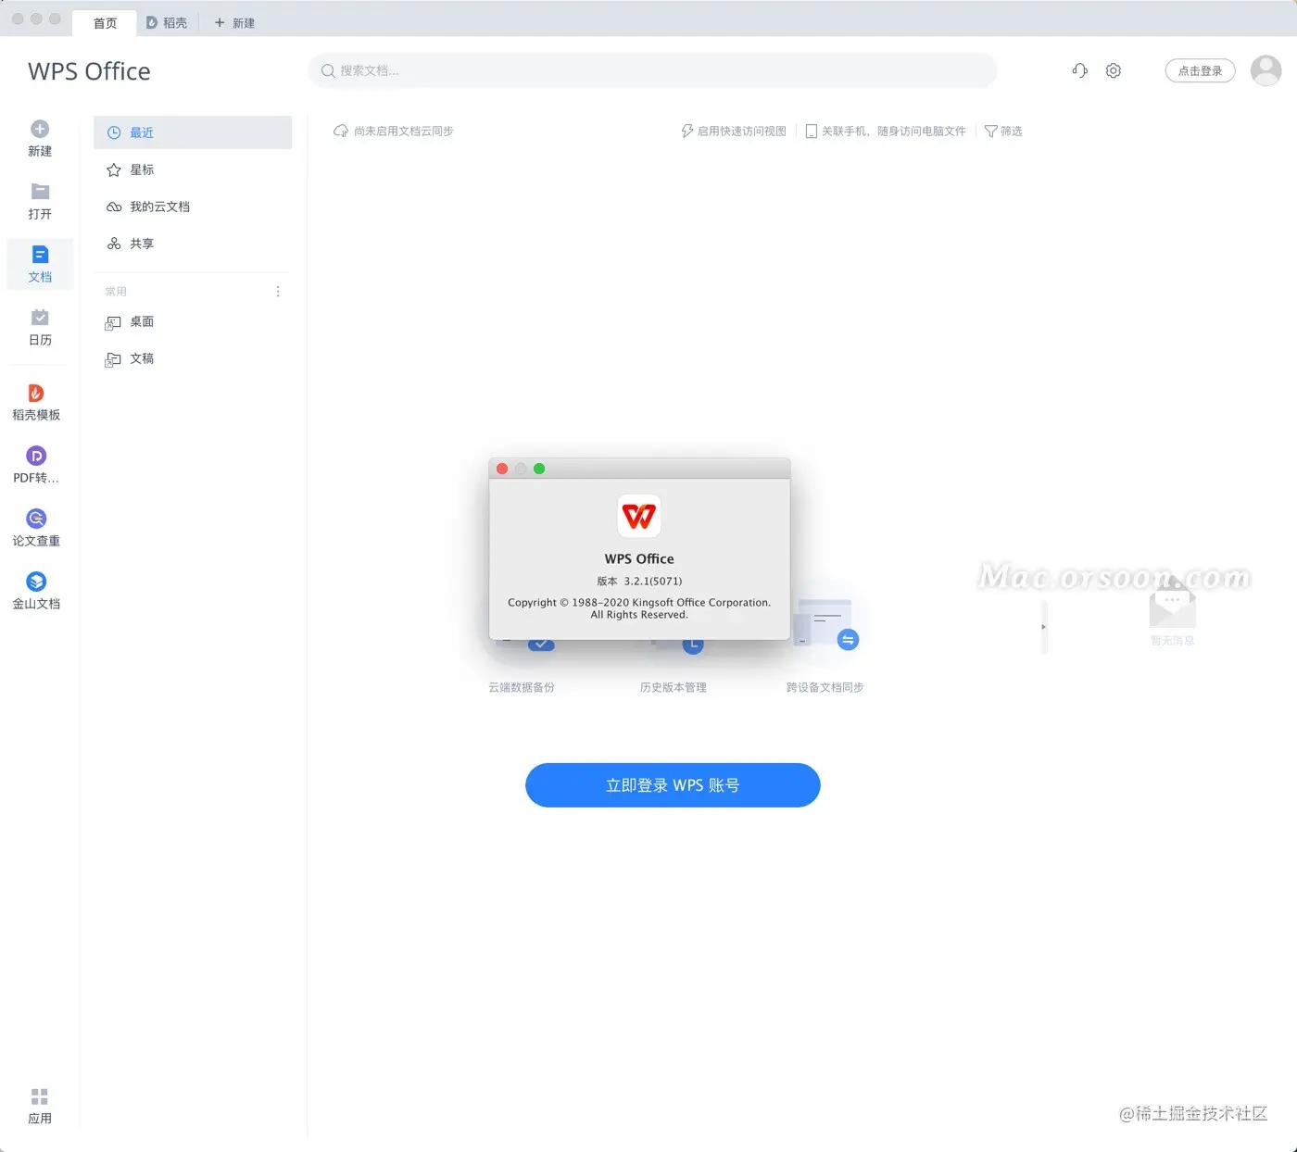Click the WPS Office title text

point(89,71)
